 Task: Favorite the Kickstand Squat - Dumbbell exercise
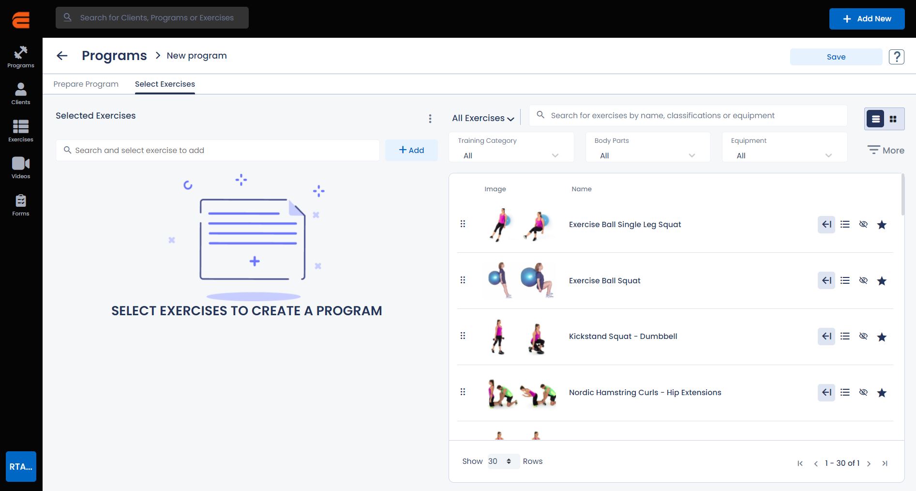coord(882,337)
